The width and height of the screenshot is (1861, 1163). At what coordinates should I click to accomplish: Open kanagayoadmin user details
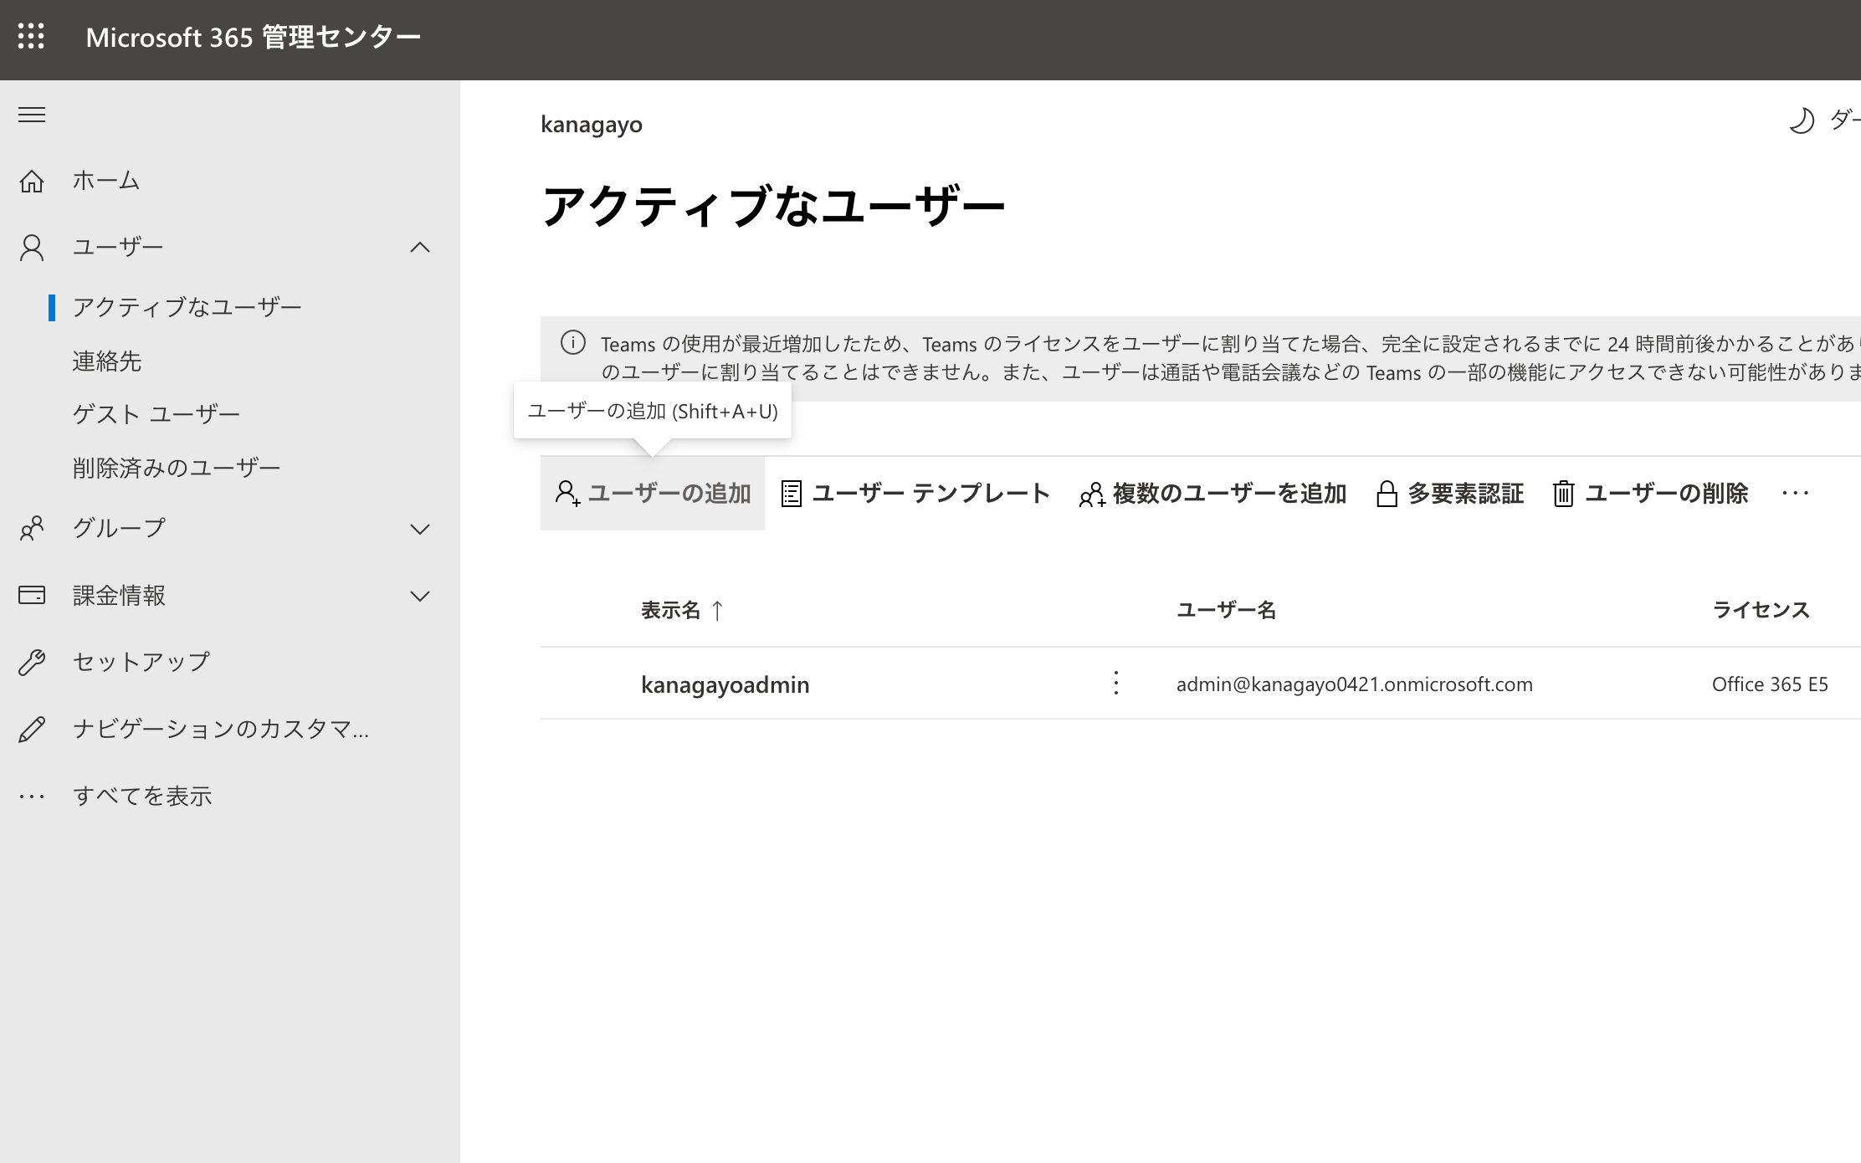point(725,684)
